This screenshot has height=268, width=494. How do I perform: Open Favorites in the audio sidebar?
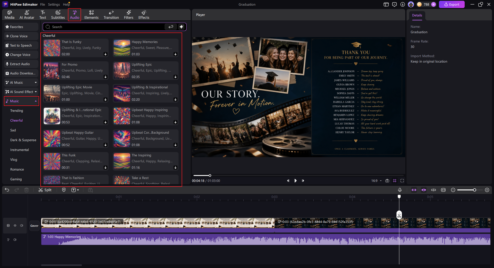click(x=21, y=27)
